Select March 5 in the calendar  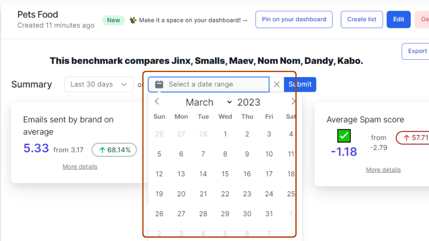159,154
